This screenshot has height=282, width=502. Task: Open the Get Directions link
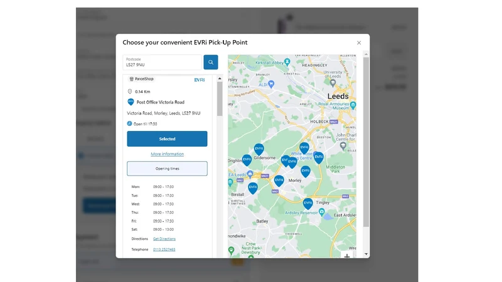point(164,239)
